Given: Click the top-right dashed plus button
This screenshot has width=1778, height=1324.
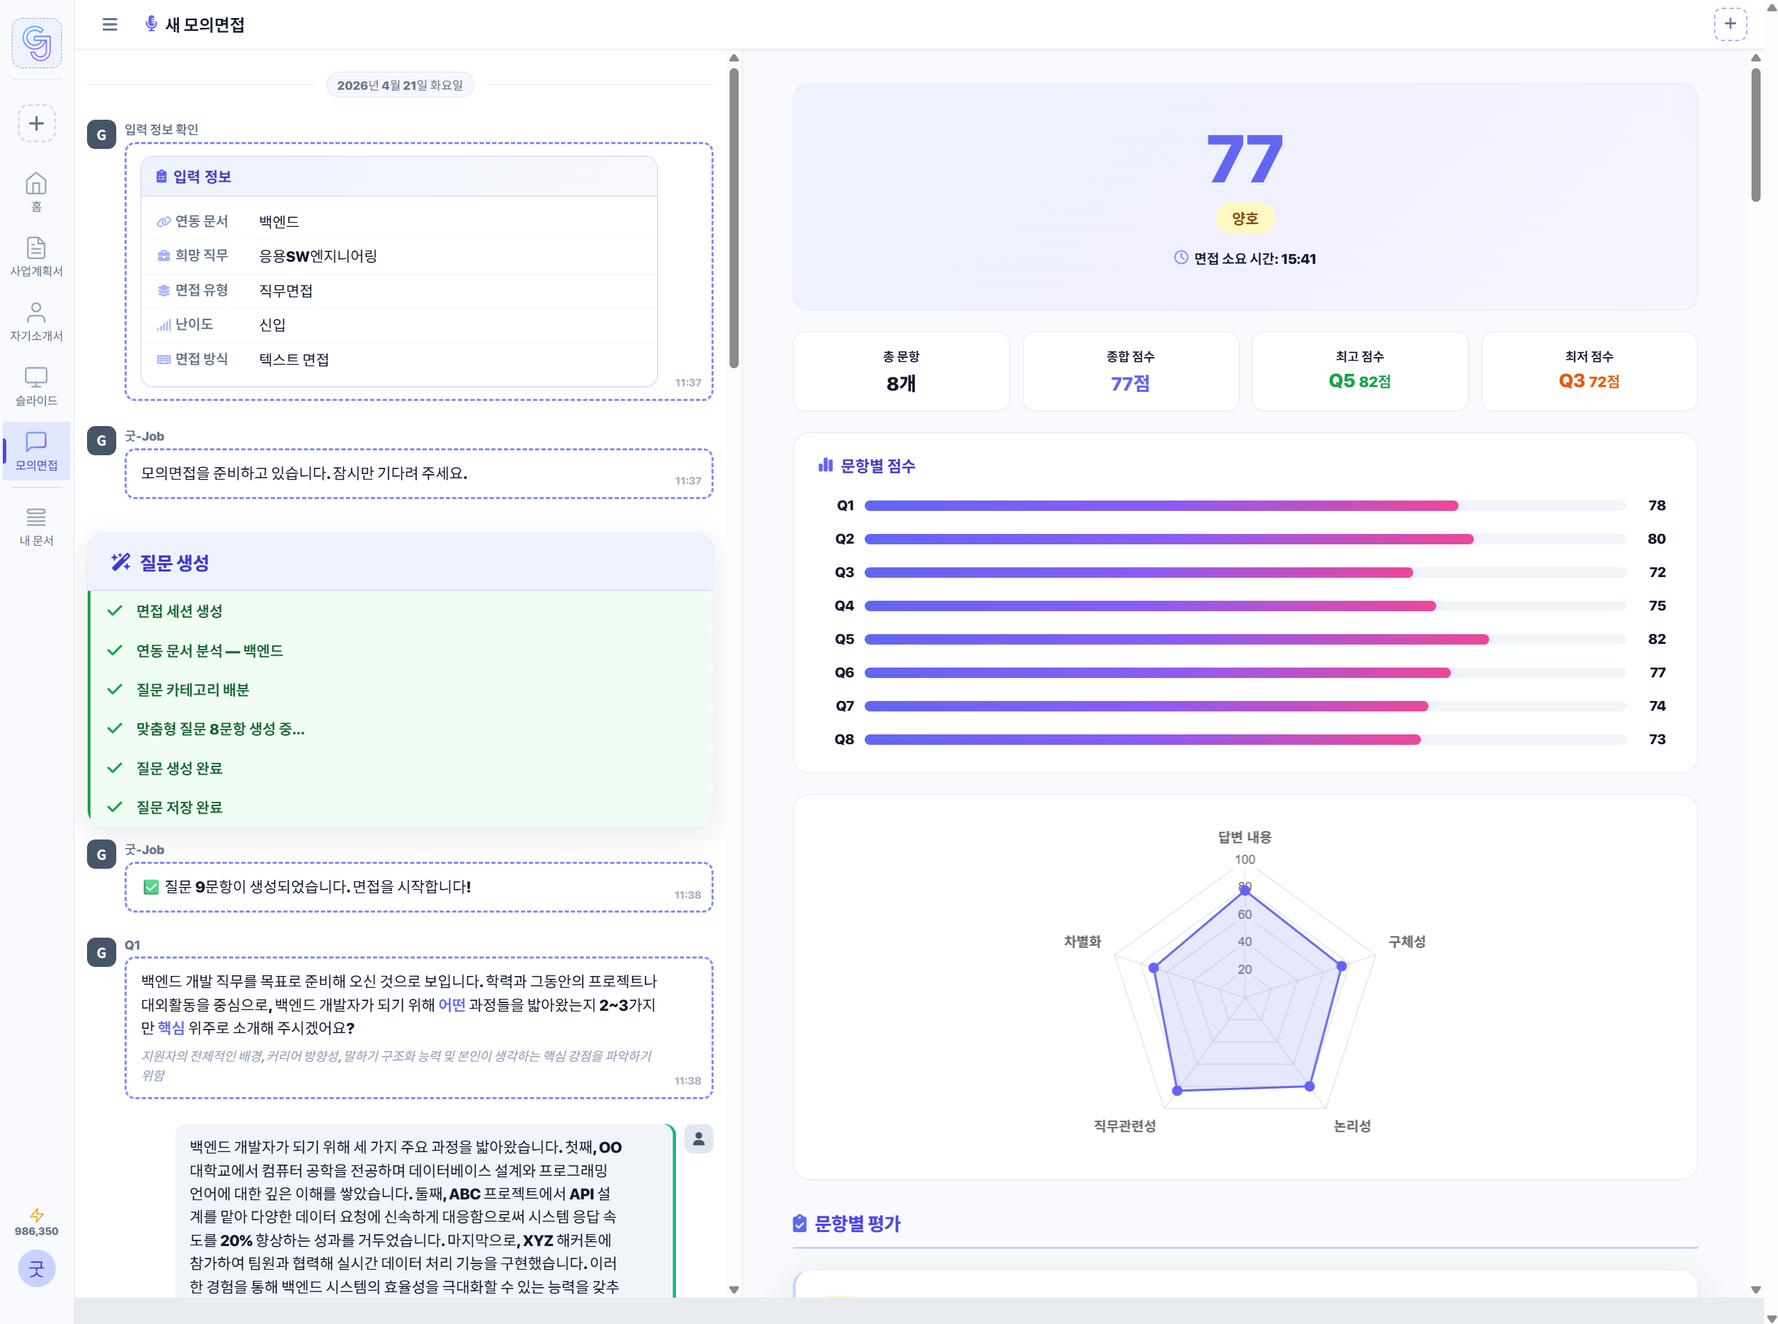Looking at the screenshot, I should click(1729, 24).
